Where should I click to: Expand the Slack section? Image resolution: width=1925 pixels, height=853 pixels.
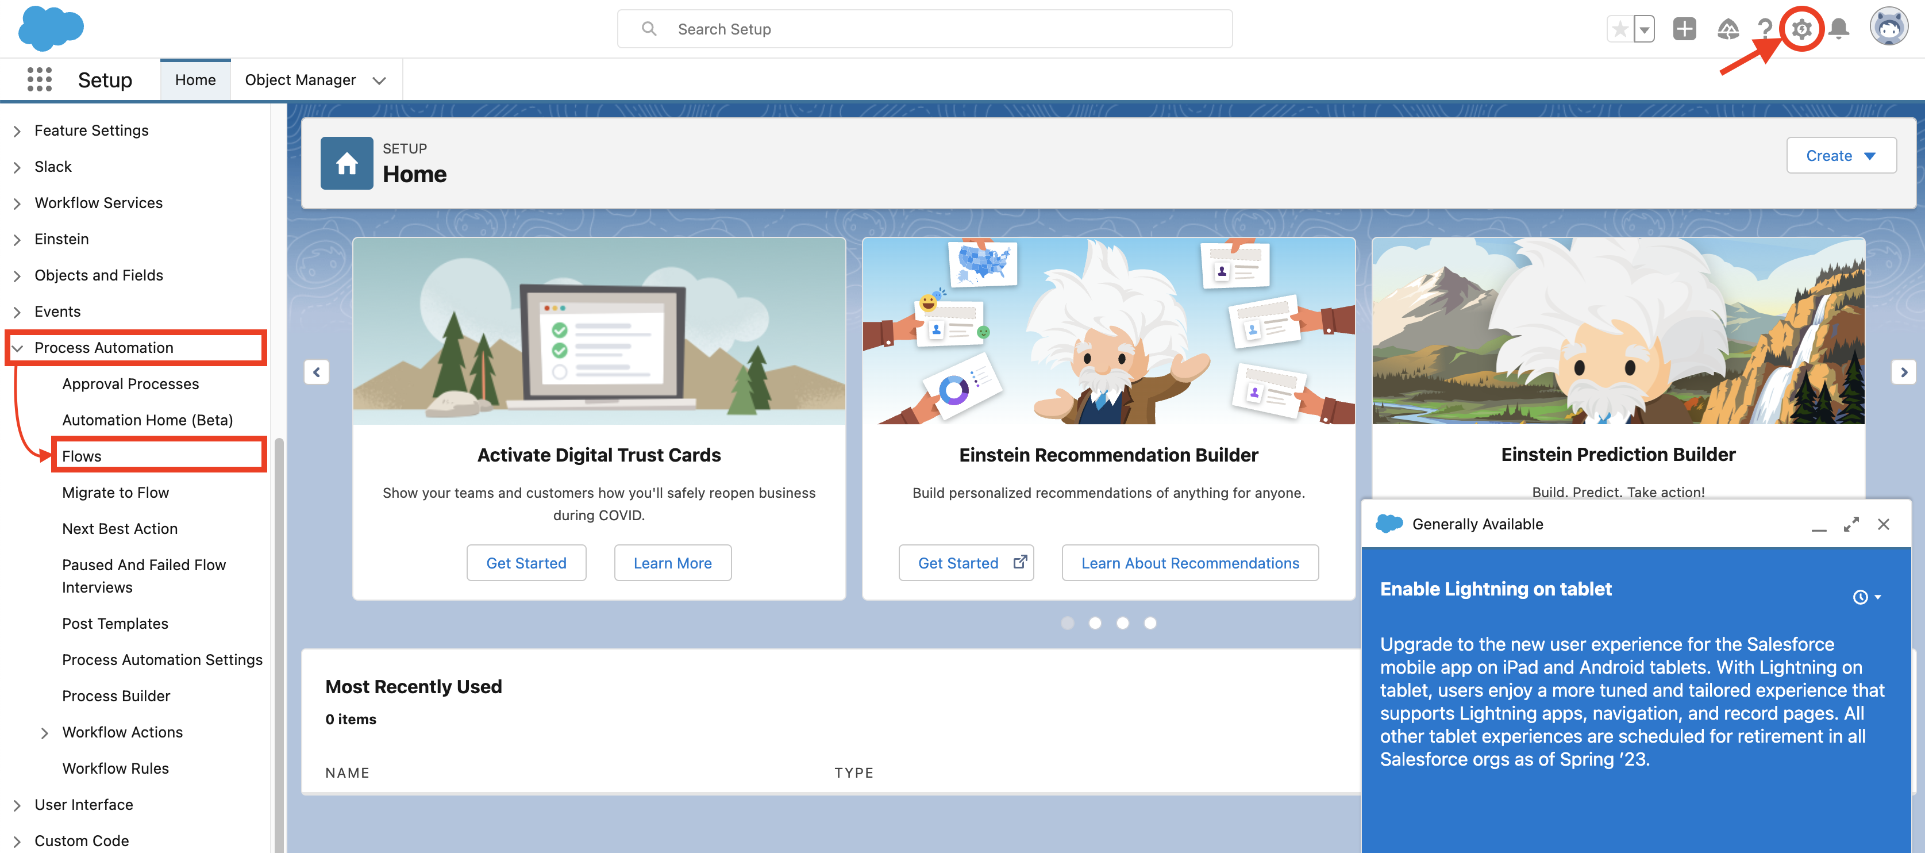coord(17,167)
